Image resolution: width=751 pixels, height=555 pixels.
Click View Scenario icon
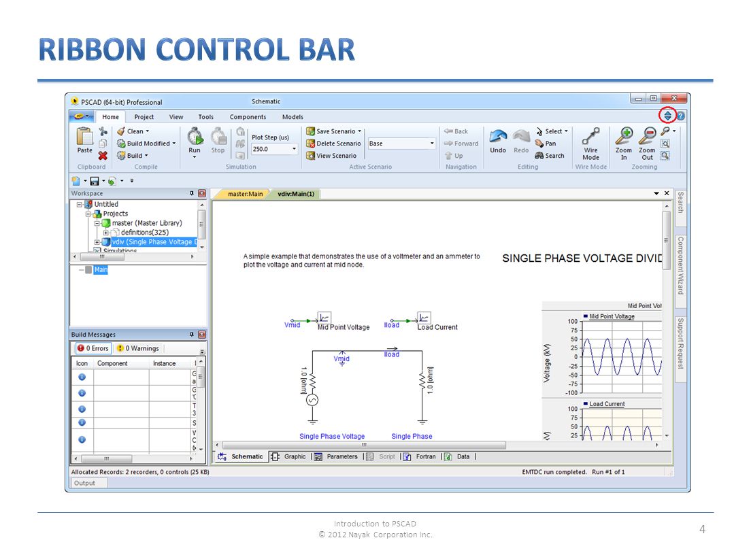point(310,156)
